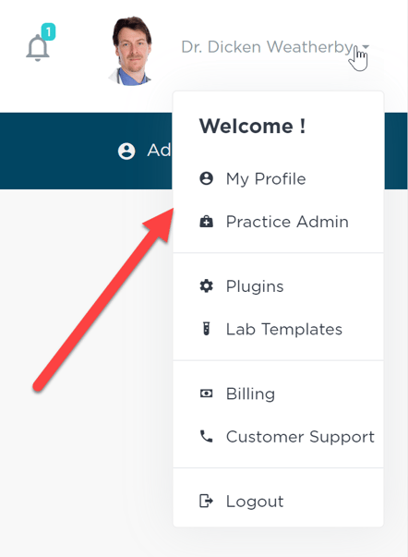The height and width of the screenshot is (557, 408).
Task: Click the notification count badge
Action: [48, 31]
